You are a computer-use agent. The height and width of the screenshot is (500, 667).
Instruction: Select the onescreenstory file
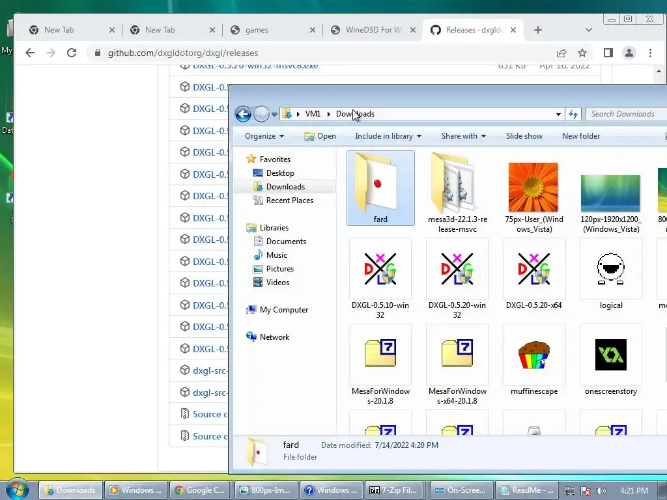pos(611,360)
